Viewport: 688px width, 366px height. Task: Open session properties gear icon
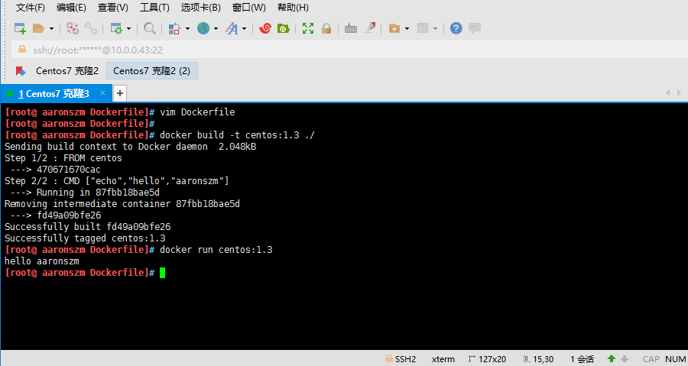click(116, 28)
